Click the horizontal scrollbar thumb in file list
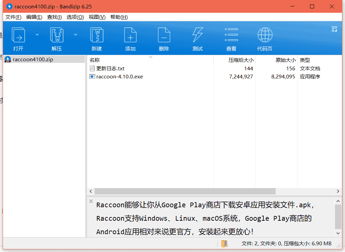 click(x=185, y=191)
